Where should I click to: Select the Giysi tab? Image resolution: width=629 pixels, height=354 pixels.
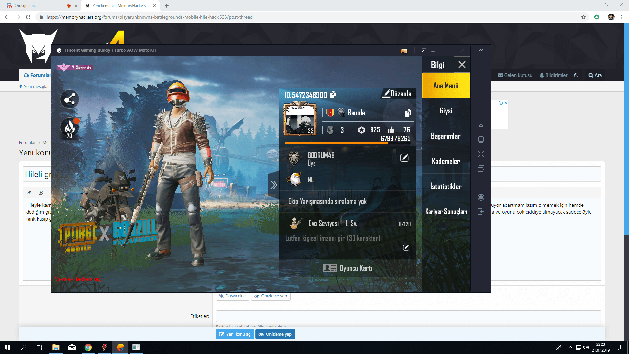446,111
